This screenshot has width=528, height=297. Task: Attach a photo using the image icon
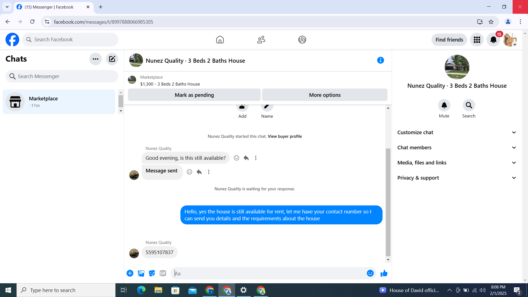pos(141,273)
